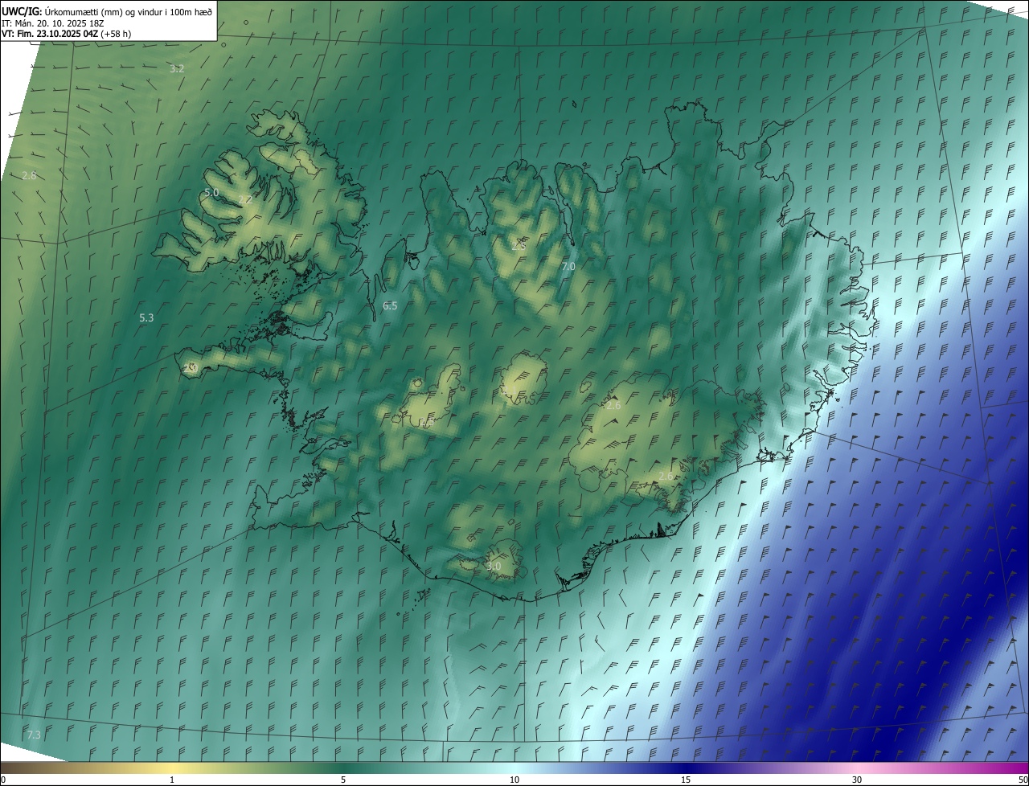Click the 2.2 value label in the Westfjords
The image size is (1029, 786).
245,200
